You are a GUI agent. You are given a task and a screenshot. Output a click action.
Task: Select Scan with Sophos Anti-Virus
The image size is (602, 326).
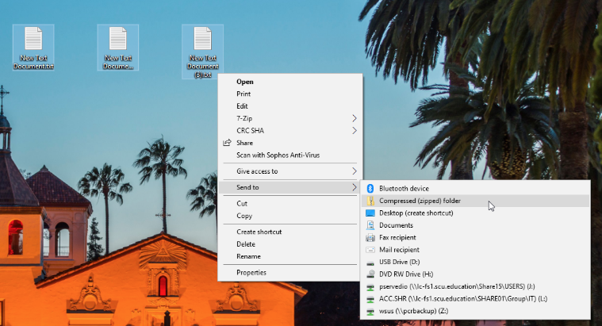click(x=289, y=155)
